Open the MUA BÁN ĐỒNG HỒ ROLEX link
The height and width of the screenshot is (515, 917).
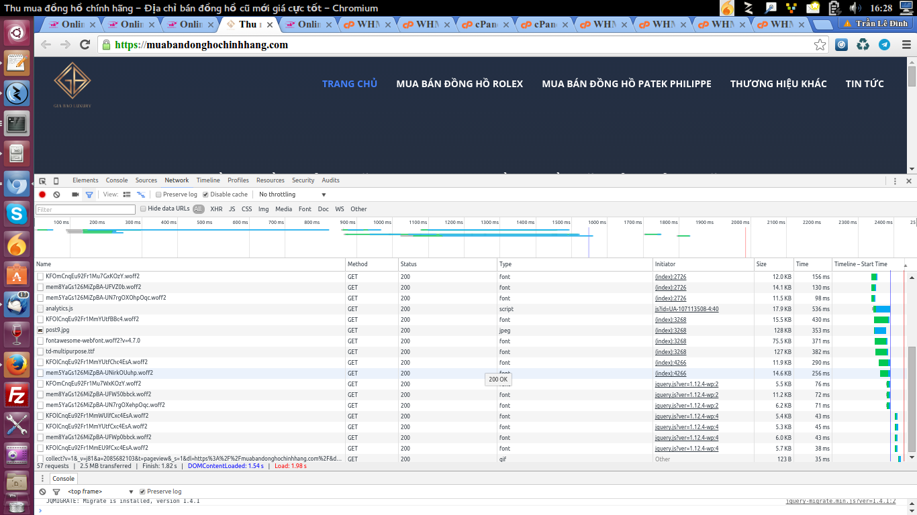tap(459, 84)
